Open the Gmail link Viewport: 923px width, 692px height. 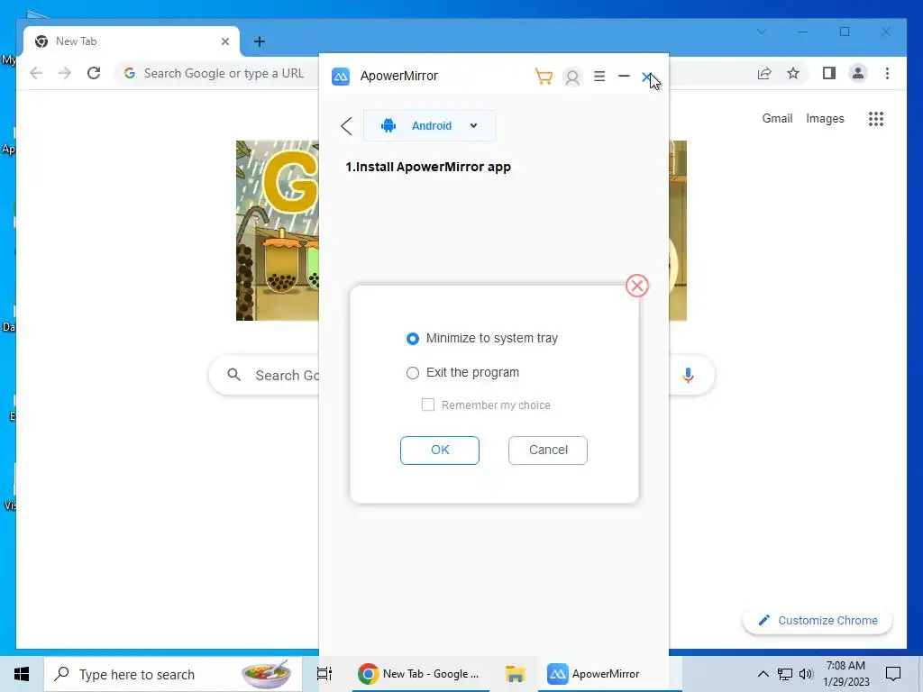(777, 118)
